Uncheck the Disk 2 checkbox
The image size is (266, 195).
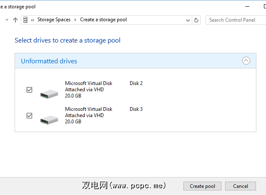pos(30,90)
